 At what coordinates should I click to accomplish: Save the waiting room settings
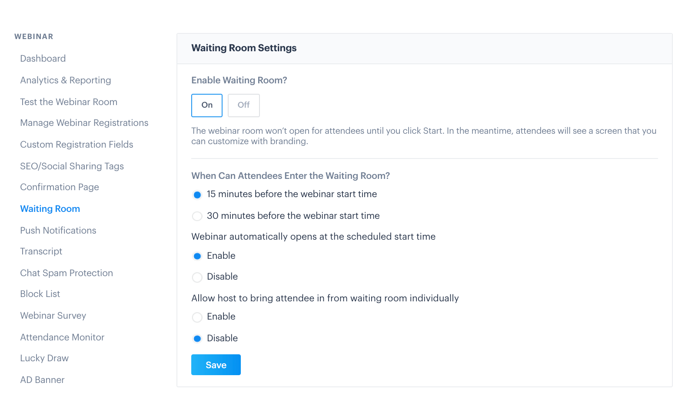tap(216, 365)
